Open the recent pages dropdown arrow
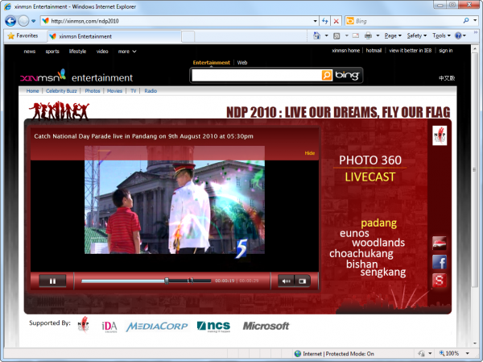 pyautogui.click(x=33, y=21)
